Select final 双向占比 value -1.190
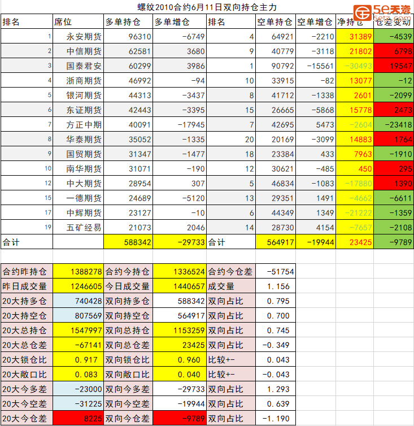The image size is (414, 426). click(276, 418)
